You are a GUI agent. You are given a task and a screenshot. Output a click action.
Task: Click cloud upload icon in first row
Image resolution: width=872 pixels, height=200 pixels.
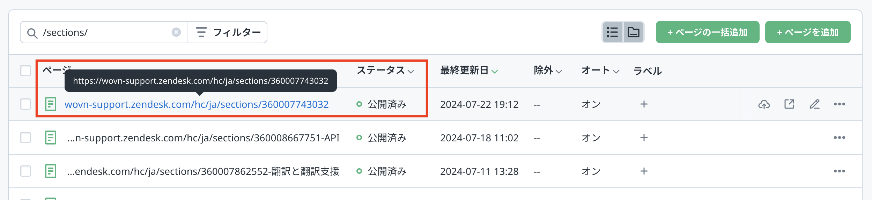(x=764, y=104)
